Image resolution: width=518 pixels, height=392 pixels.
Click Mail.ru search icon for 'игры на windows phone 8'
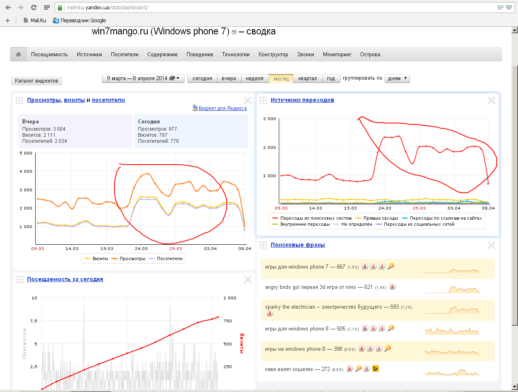tap(388, 348)
